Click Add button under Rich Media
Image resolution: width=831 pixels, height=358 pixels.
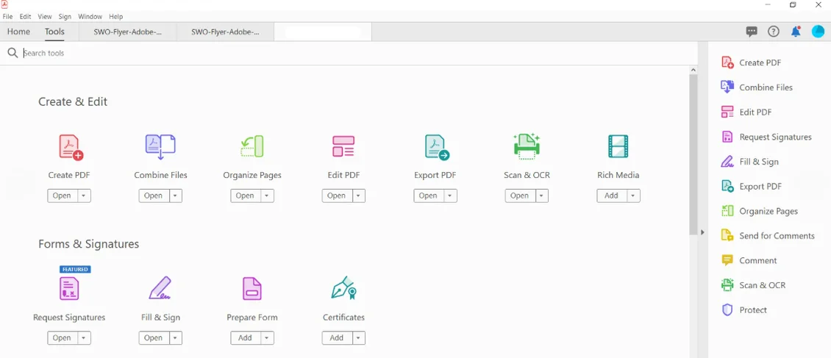click(x=612, y=196)
